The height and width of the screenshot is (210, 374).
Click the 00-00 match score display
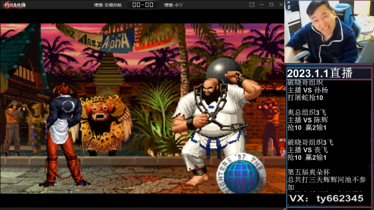pos(143,5)
